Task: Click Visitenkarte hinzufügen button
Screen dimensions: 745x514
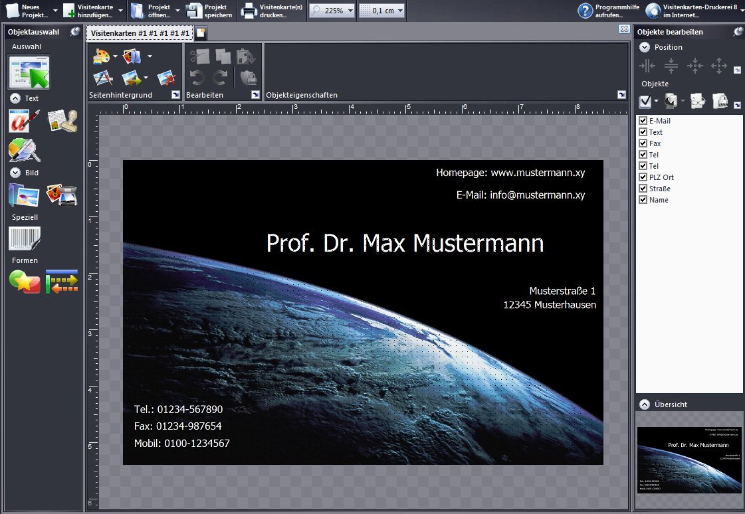Action: coord(89,11)
